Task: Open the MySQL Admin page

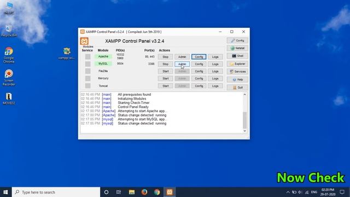Action: (182, 64)
